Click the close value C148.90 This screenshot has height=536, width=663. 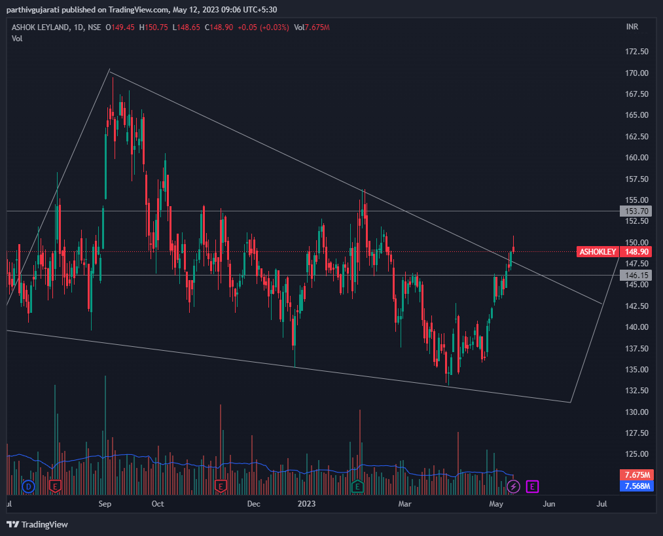219,27
